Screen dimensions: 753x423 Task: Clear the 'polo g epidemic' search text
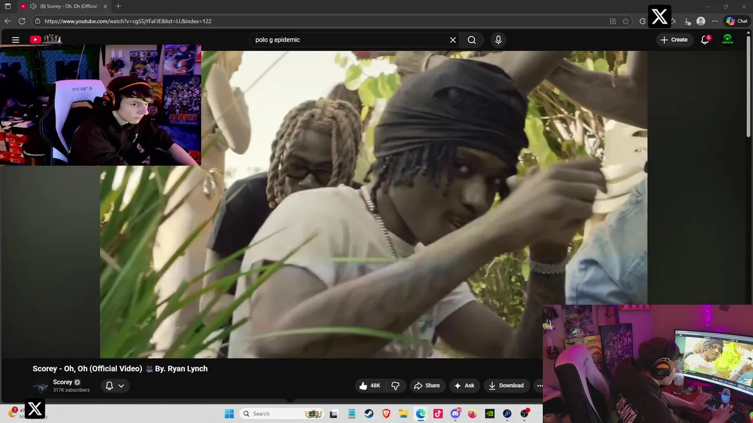(453, 40)
